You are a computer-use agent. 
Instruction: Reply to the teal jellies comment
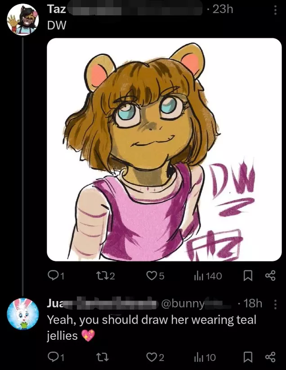tap(56, 357)
